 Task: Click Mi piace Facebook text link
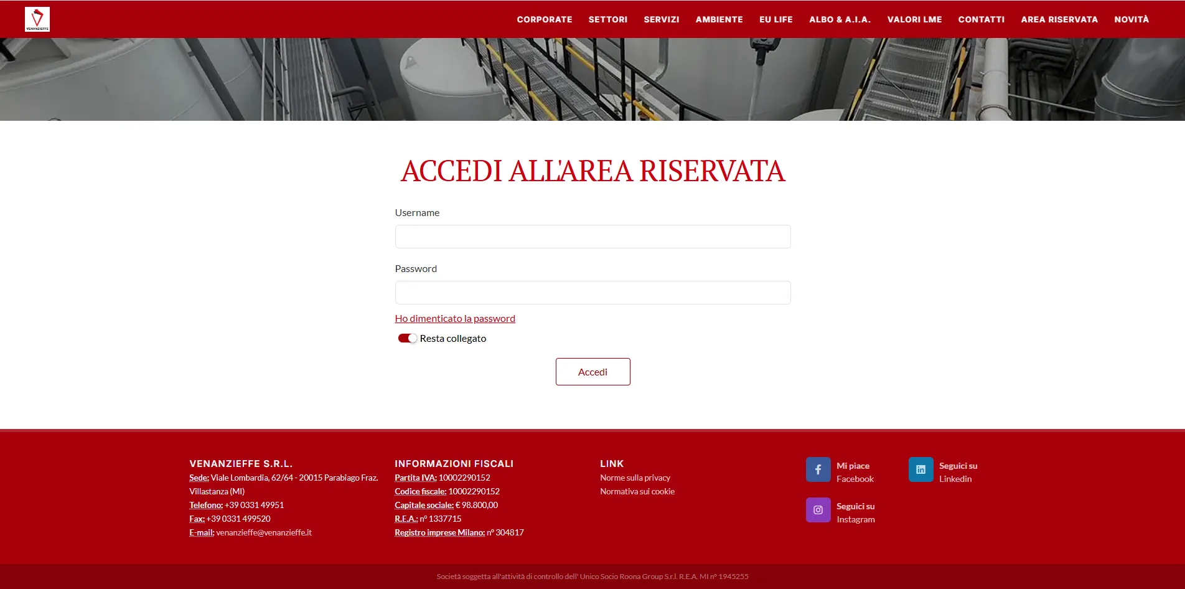point(855,472)
